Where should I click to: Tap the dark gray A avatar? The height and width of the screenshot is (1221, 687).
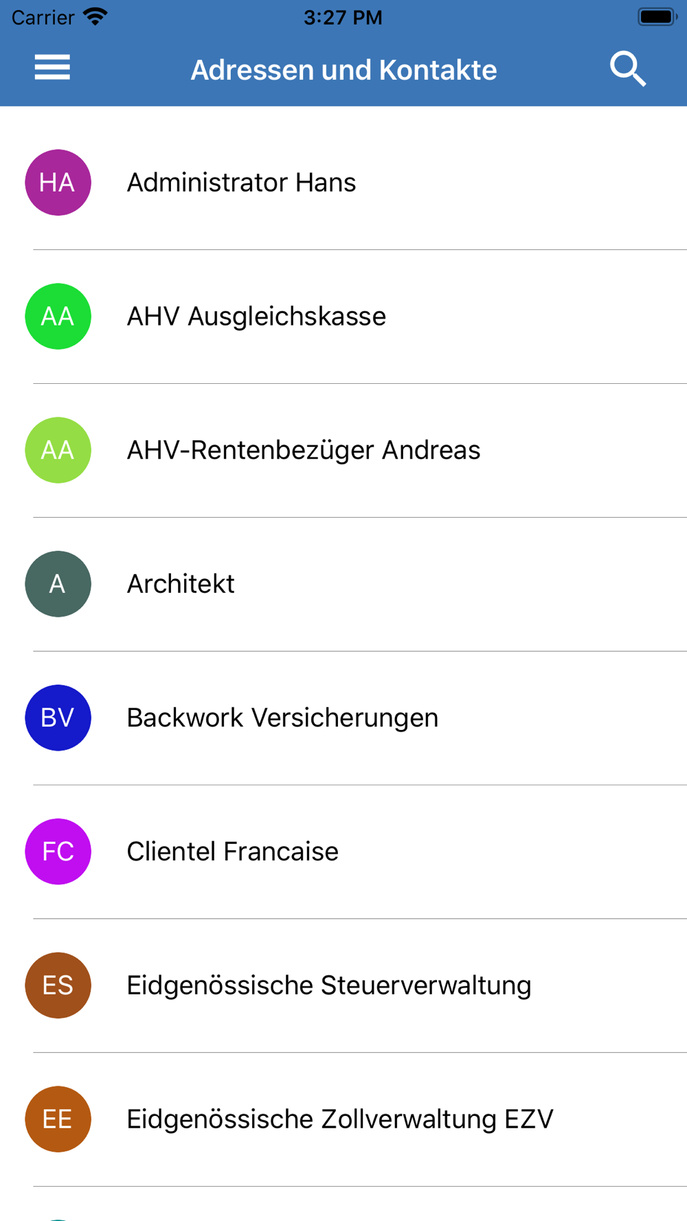click(x=58, y=584)
